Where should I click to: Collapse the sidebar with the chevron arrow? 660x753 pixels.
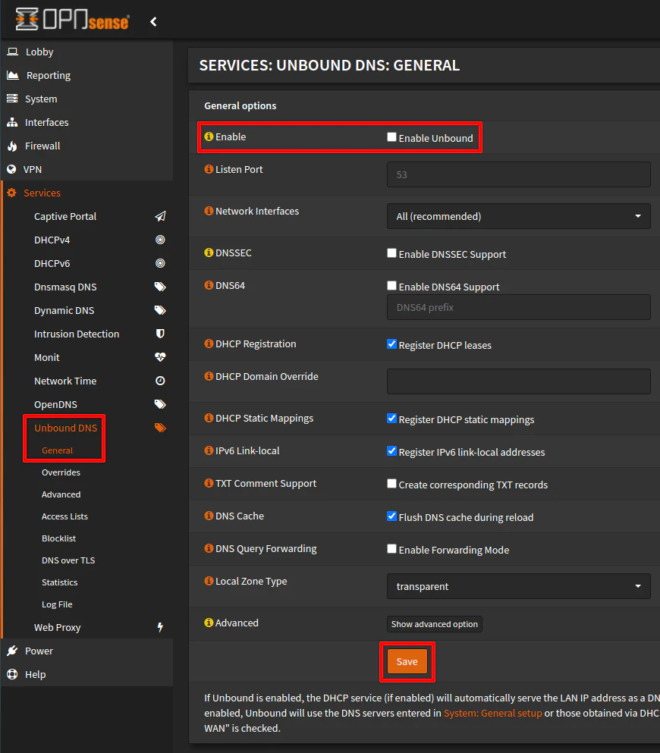pyautogui.click(x=153, y=21)
